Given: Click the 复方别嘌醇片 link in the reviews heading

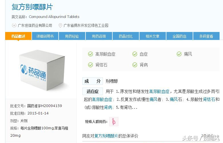Looking at the screenshot, I should point(106,136).
